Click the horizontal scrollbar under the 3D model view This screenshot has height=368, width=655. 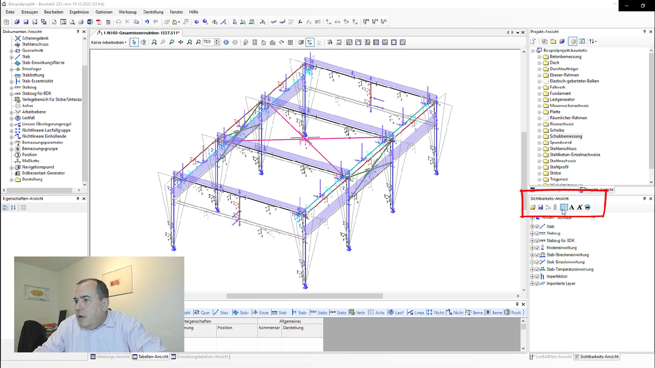click(x=304, y=296)
